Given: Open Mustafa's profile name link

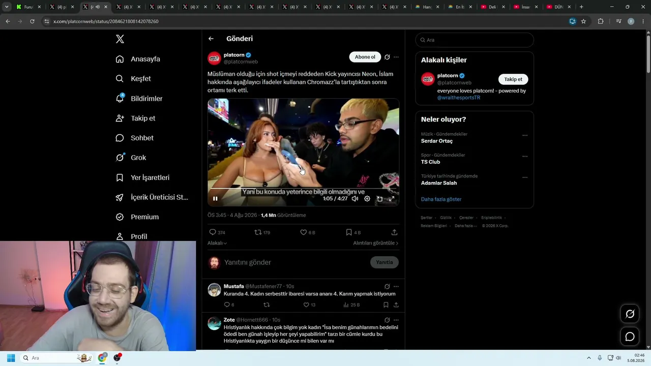Looking at the screenshot, I should click(234, 286).
